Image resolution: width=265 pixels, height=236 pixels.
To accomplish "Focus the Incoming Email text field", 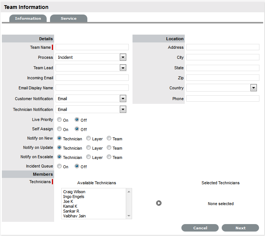I will [92, 78].
